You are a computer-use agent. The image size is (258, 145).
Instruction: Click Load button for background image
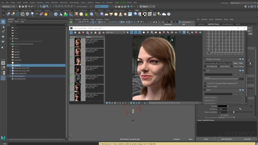235,63
